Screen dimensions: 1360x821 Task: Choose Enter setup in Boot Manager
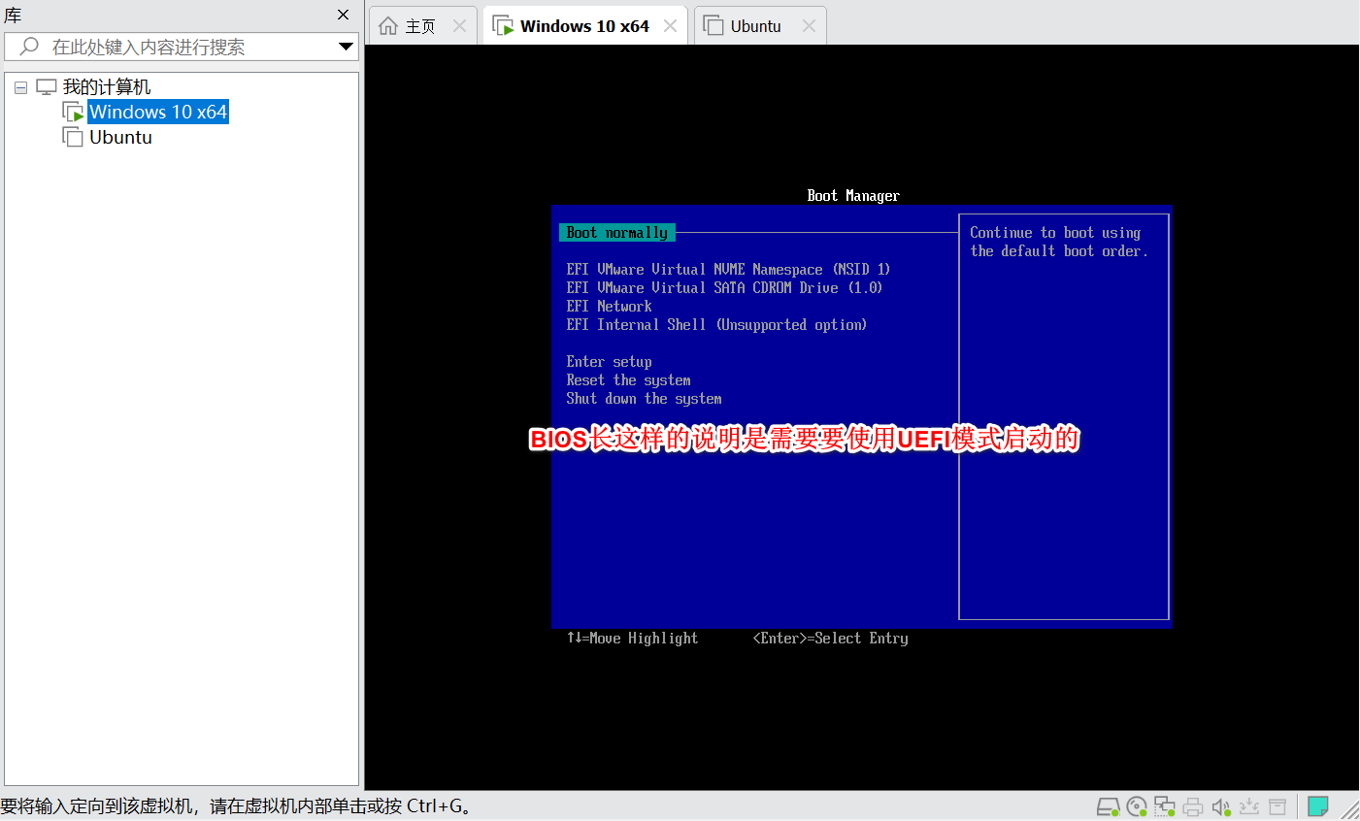(609, 361)
